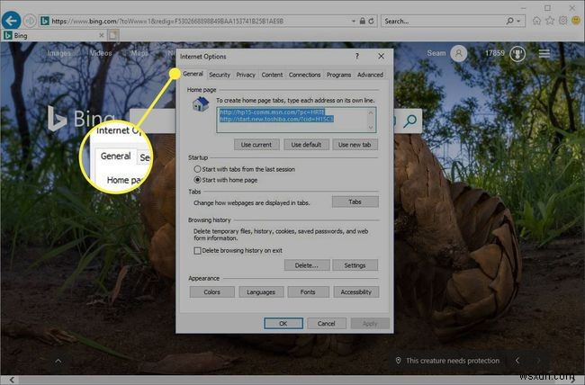
Task: Click the 17859 rewards points count
Action: pos(495,53)
